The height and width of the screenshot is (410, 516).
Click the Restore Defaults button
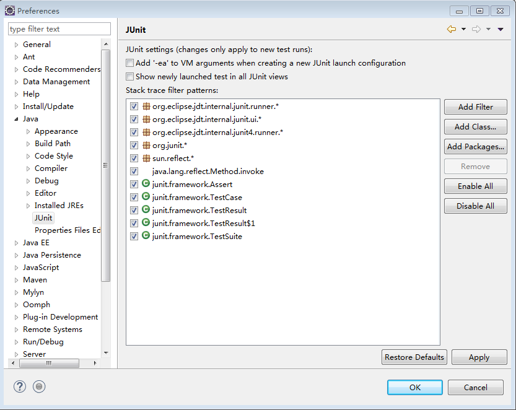click(x=414, y=357)
